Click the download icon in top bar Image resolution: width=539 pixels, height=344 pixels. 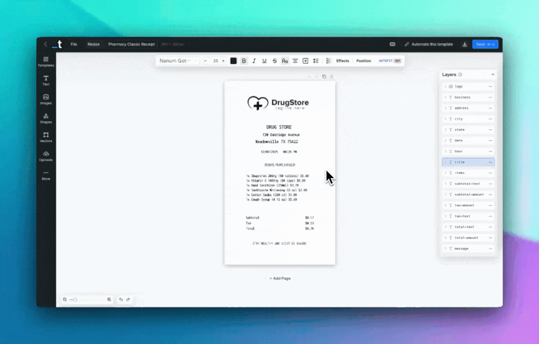pyautogui.click(x=464, y=44)
